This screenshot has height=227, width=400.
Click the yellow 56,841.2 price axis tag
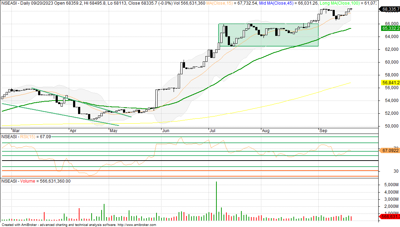click(x=390, y=83)
